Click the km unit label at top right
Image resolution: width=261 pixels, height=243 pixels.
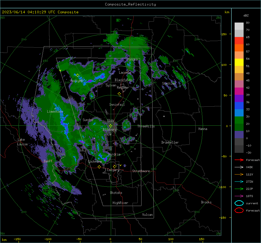coord(227,12)
